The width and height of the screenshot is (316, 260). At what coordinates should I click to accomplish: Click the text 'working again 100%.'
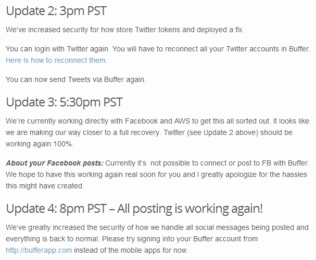point(40,144)
